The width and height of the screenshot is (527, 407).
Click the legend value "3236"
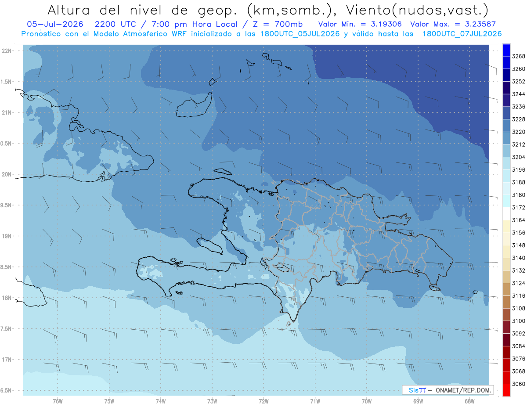point(519,107)
